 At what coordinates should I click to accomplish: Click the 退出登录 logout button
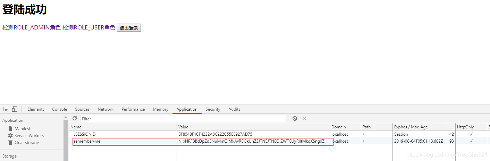pos(129,28)
